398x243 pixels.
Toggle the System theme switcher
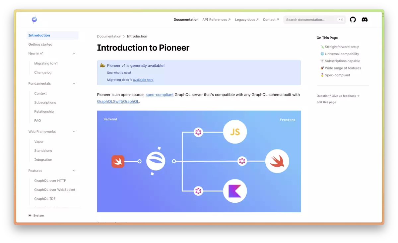coord(36,216)
